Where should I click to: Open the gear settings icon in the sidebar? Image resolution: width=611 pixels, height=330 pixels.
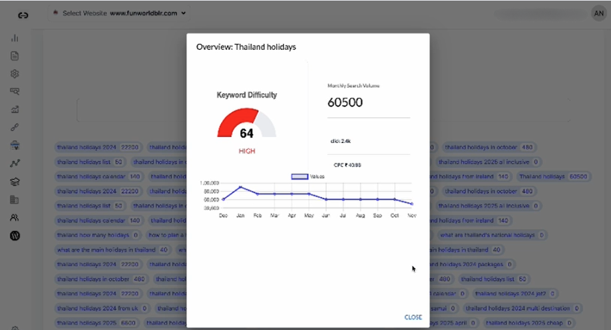(x=15, y=74)
